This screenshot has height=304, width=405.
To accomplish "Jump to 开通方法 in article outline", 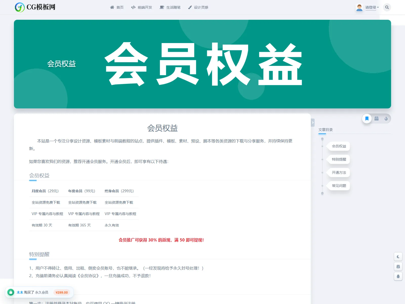I will 339,173.
